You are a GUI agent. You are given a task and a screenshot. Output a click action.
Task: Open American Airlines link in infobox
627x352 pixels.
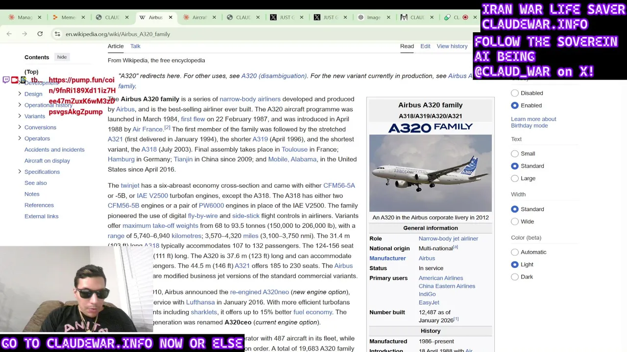[x=441, y=278]
